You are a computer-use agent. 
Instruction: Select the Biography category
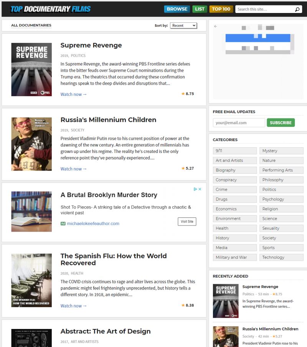235,170
